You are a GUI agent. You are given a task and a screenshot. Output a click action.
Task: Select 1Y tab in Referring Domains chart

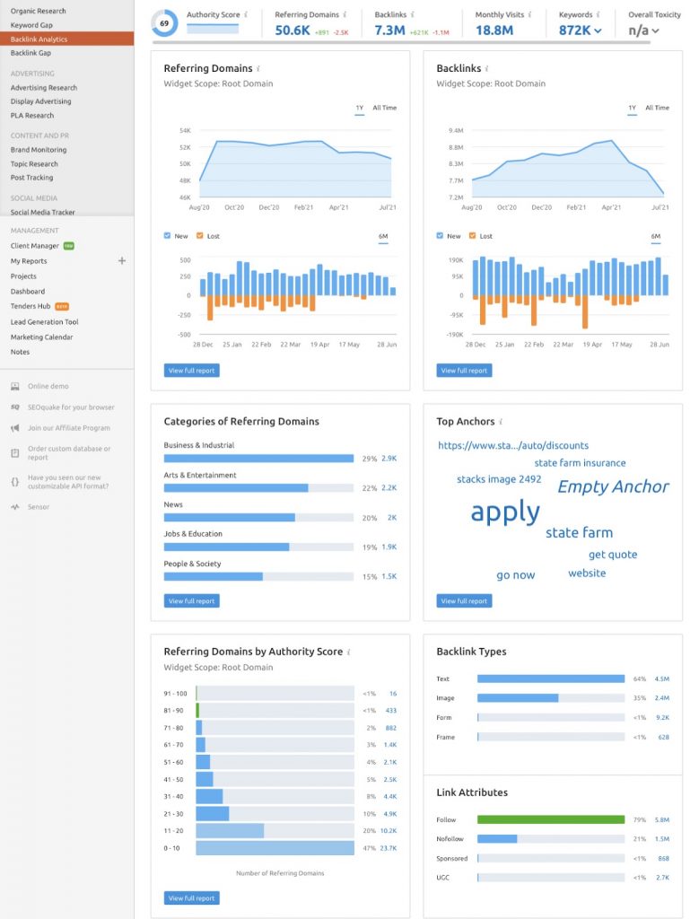click(x=360, y=108)
